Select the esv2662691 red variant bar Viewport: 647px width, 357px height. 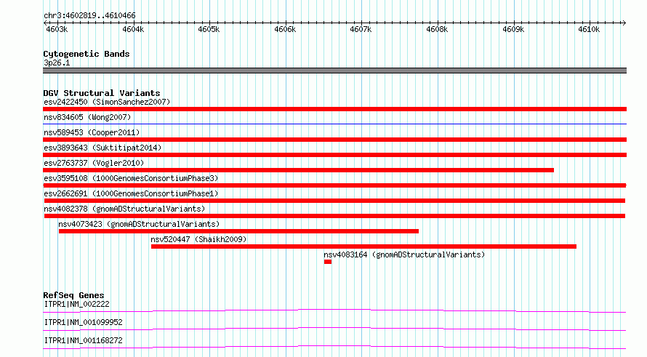[x=334, y=201]
